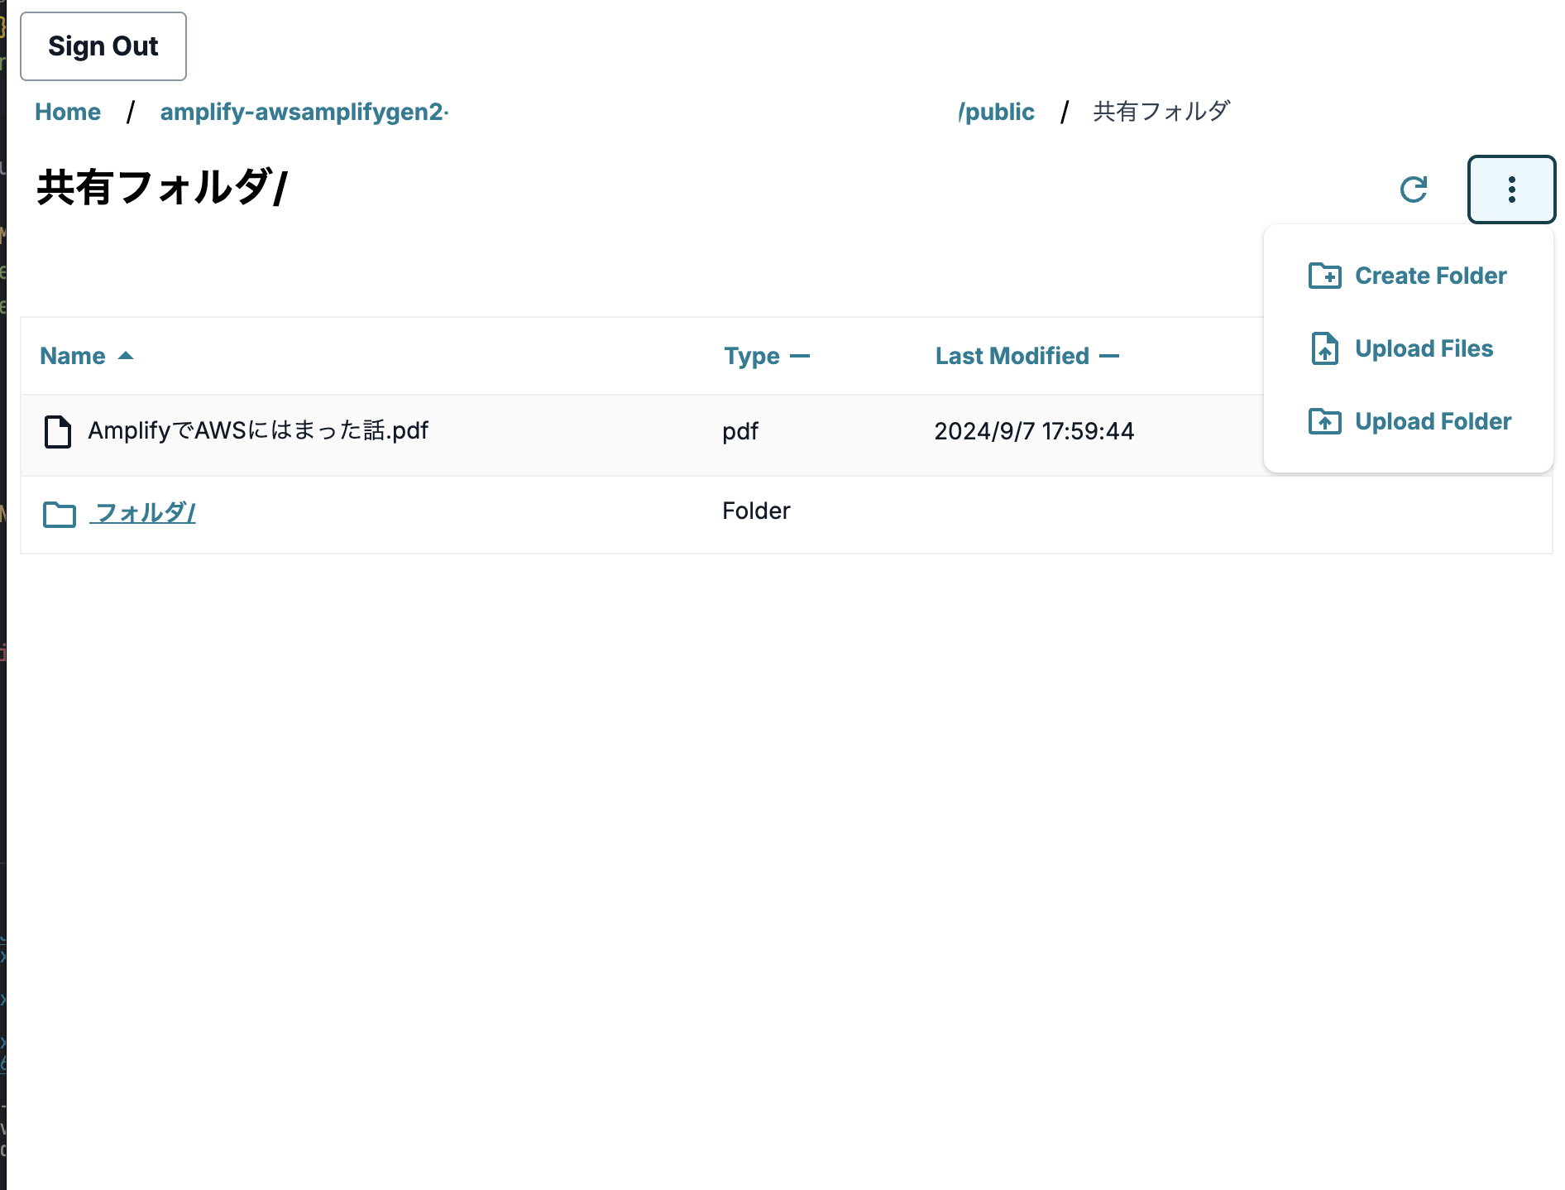Click the refresh icon near the page title

[1413, 190]
